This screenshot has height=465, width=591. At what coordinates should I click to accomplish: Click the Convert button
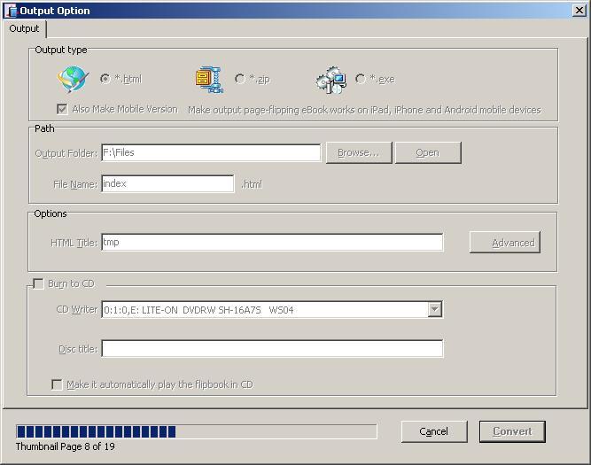[x=512, y=431]
